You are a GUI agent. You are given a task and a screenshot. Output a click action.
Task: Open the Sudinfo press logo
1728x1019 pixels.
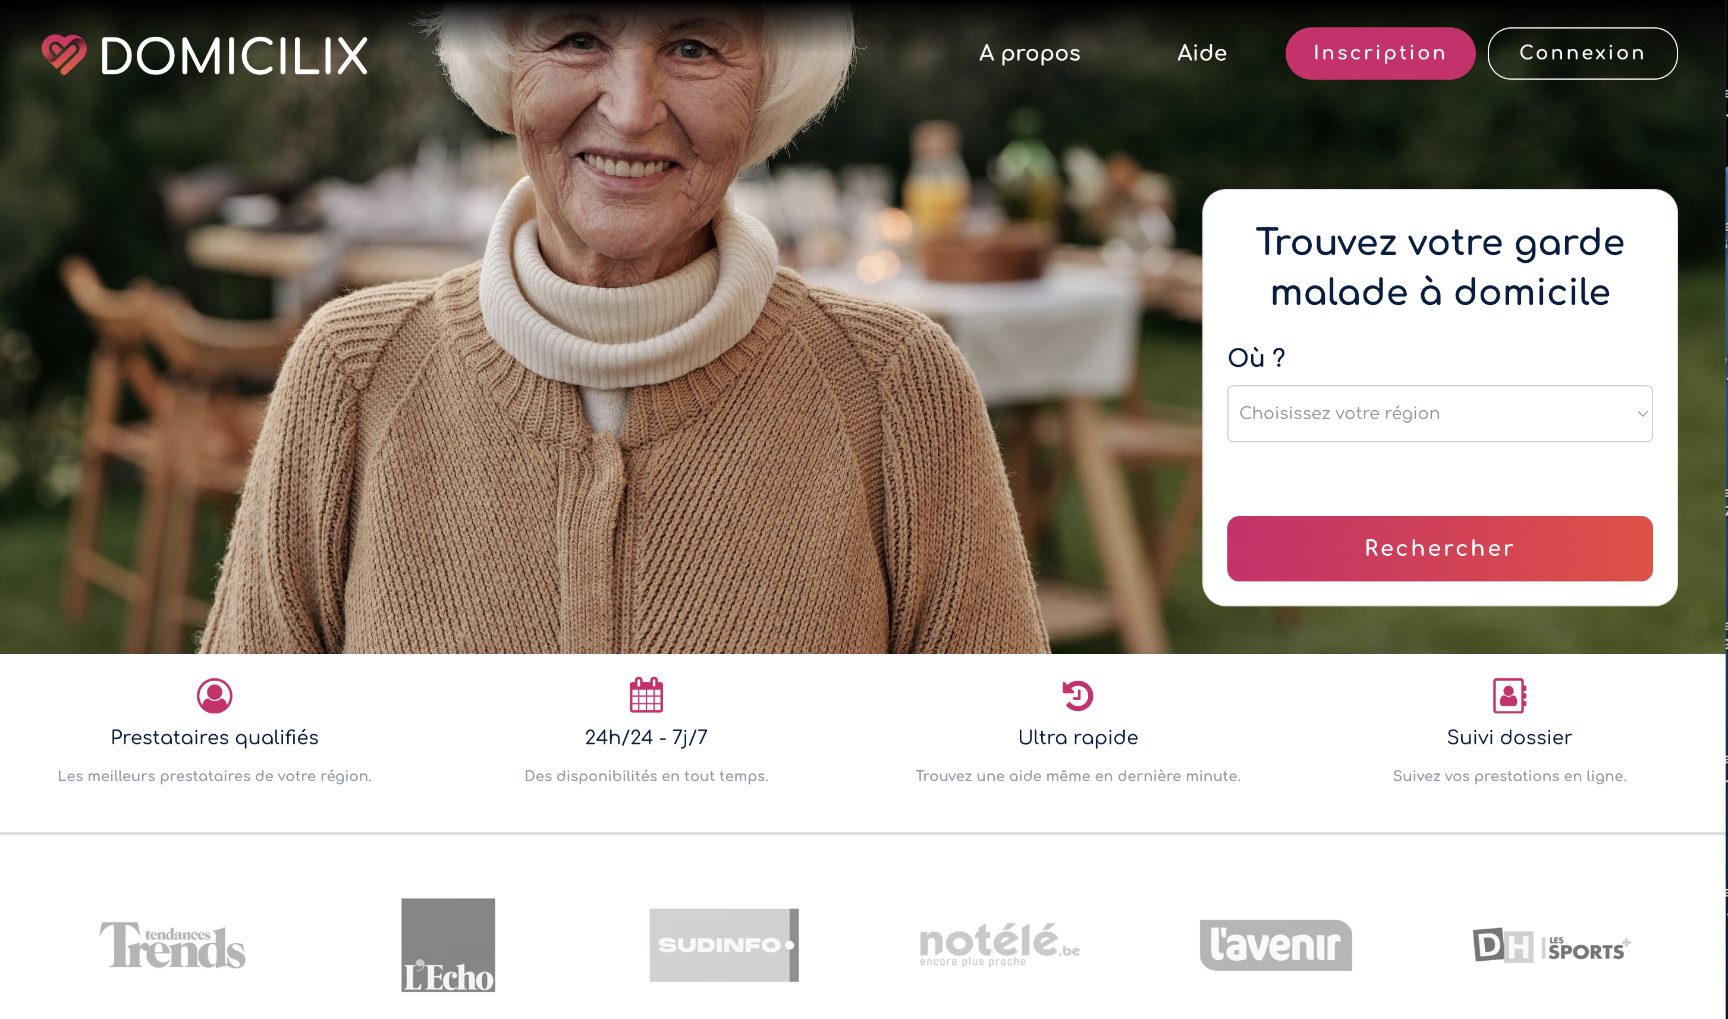point(724,945)
